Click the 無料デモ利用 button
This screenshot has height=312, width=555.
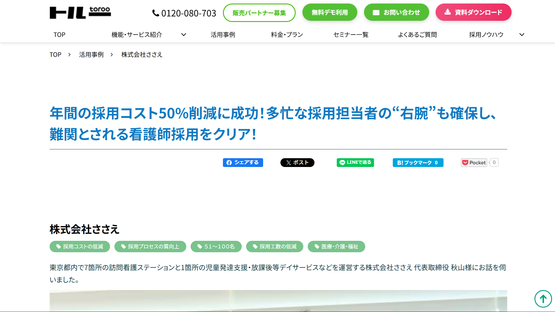pyautogui.click(x=329, y=12)
